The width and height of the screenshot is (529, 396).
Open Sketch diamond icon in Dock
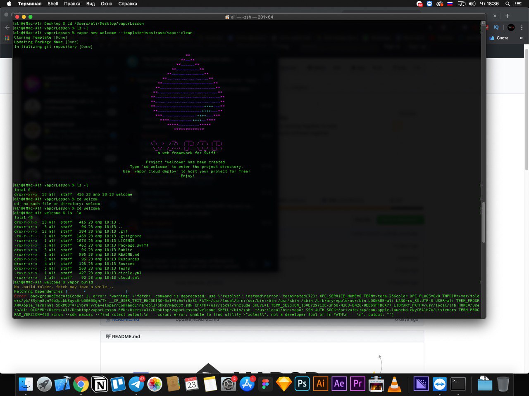[x=284, y=384]
